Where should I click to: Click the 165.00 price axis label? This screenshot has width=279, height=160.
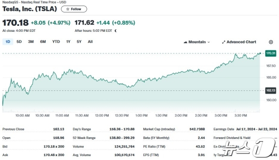[x=271, y=77]
